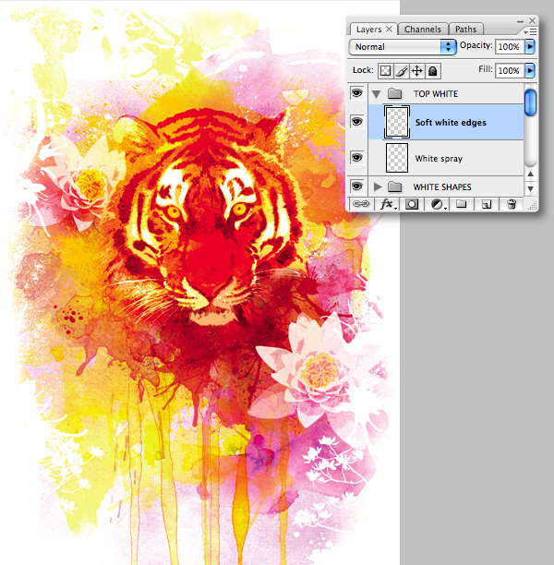
Task: Minimize the Layers palette window
Action: pyautogui.click(x=520, y=21)
